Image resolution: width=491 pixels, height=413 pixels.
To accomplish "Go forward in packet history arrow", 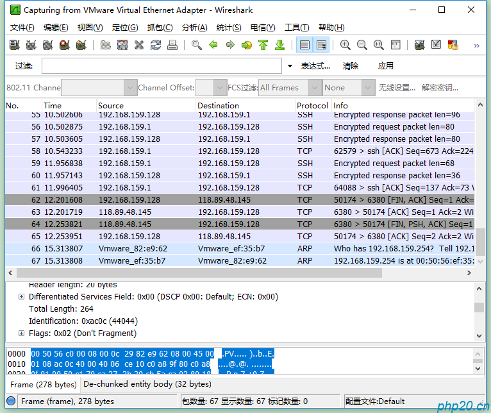I will coord(230,45).
